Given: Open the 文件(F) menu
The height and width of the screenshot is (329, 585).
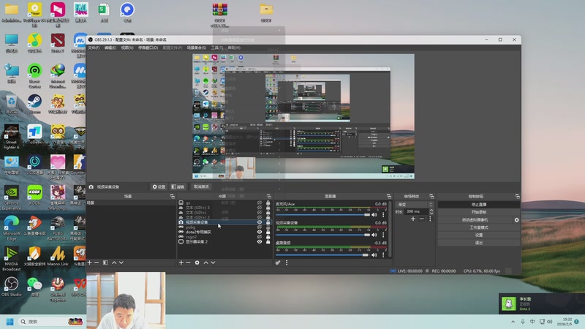Looking at the screenshot, I should click(94, 48).
